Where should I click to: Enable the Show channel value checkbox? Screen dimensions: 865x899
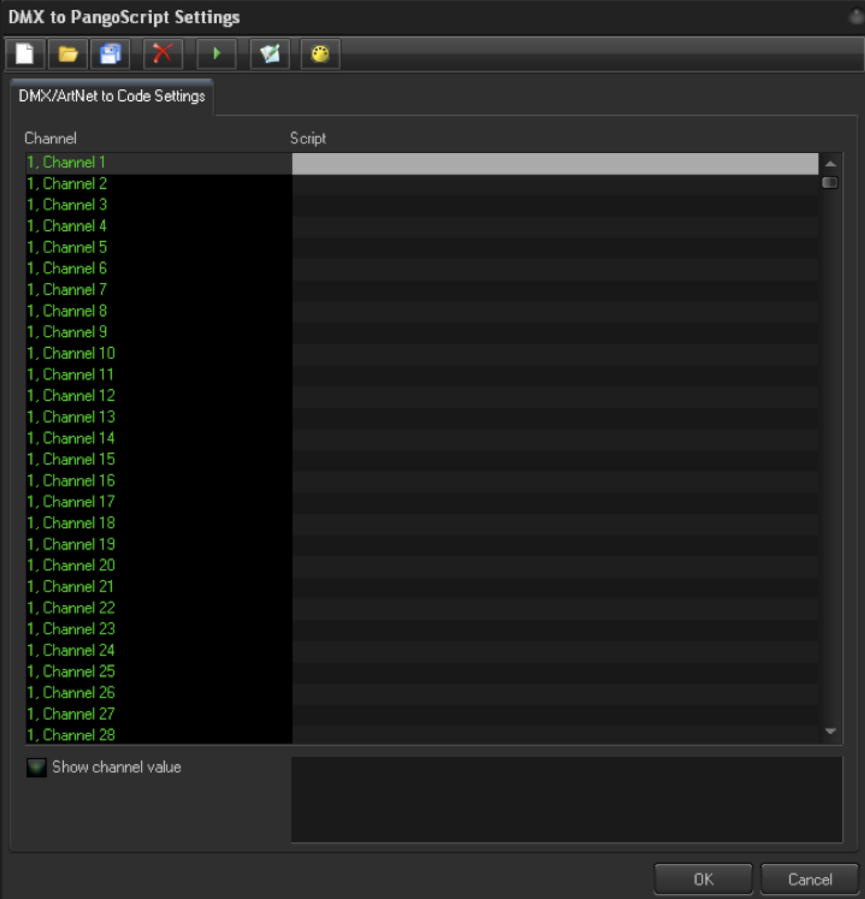[36, 767]
